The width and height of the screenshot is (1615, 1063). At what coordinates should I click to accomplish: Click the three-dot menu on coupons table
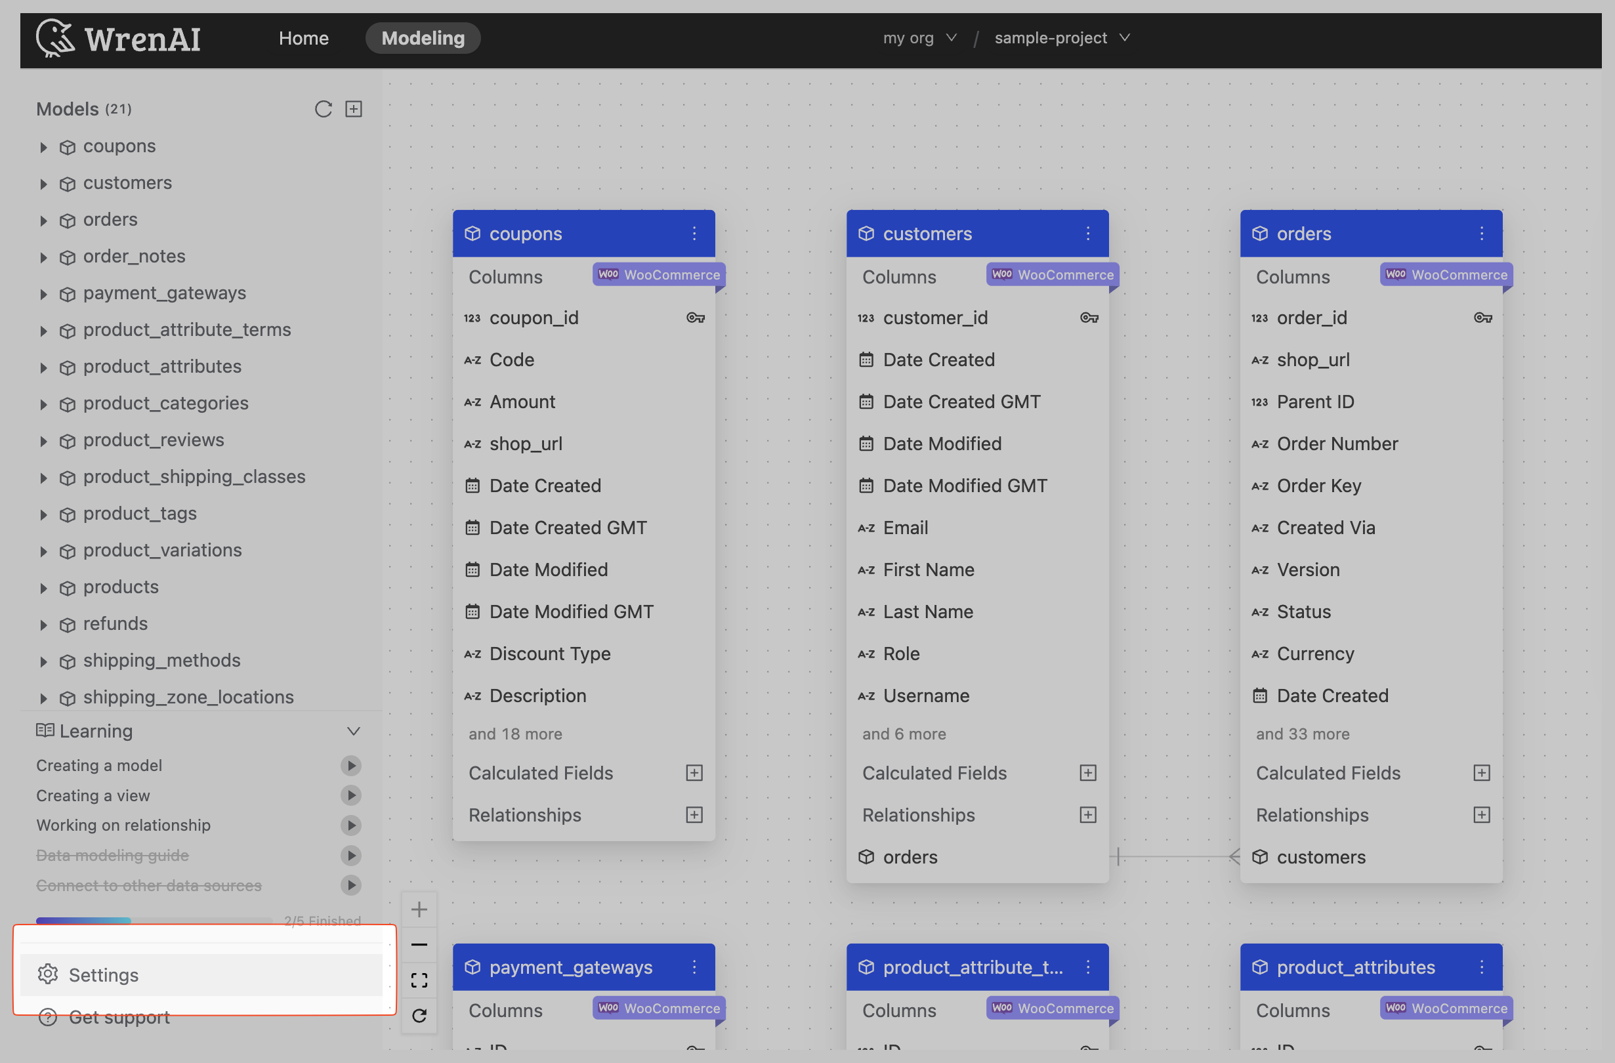pyautogui.click(x=694, y=232)
